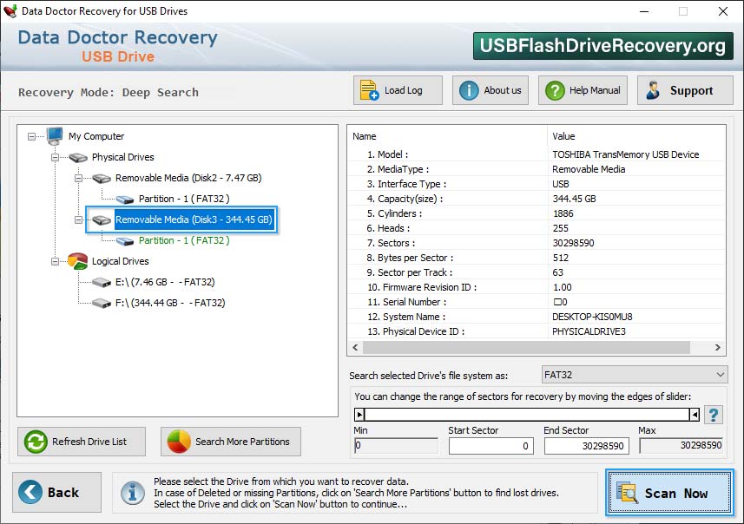Collapse the Disk3 Removable Media node

(78, 220)
